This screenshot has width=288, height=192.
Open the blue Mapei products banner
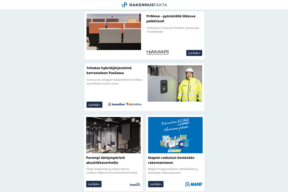[x=175, y=135]
